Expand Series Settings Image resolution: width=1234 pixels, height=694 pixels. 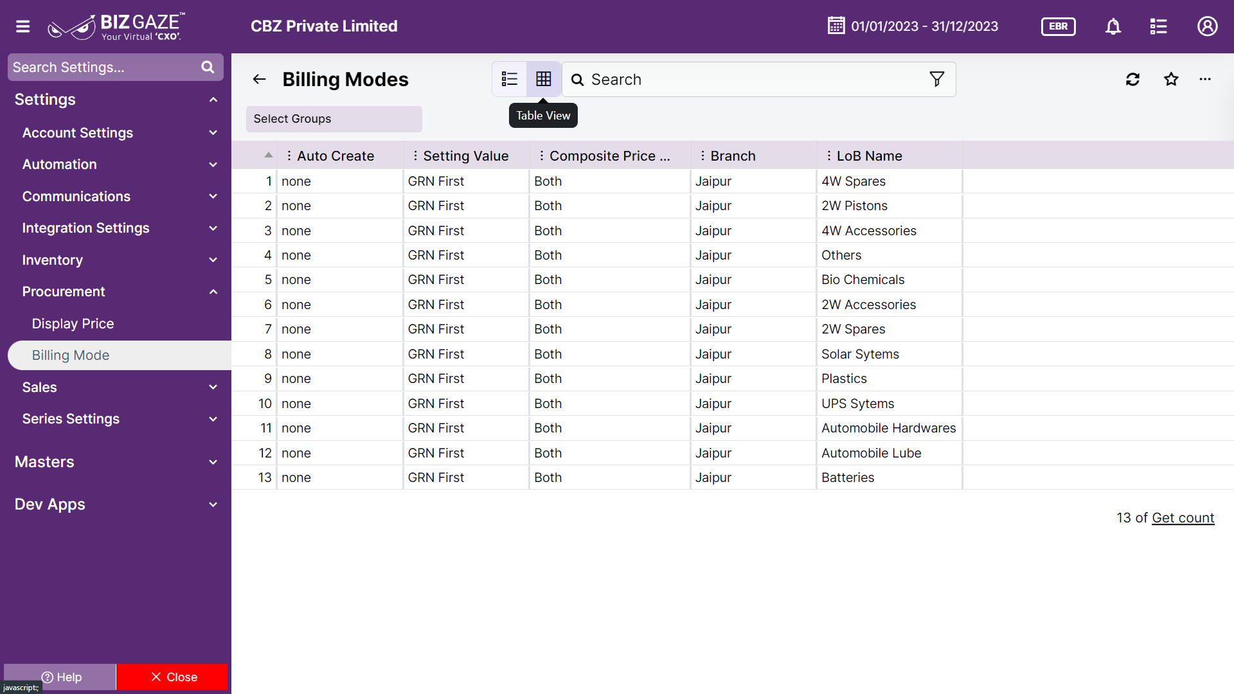point(213,419)
